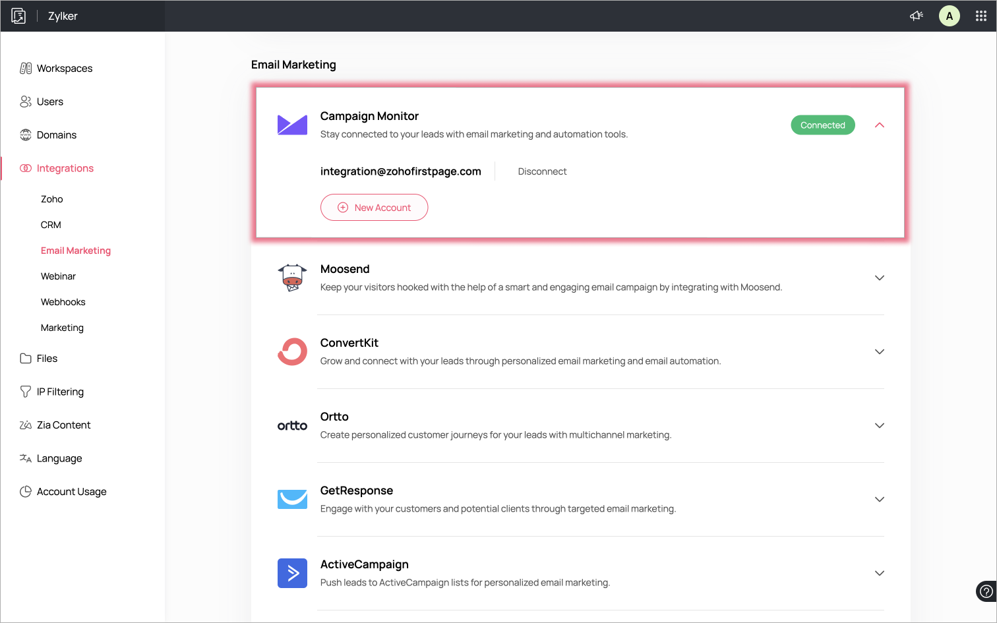997x623 pixels.
Task: Click Disconnect for Campaign Monitor account
Action: pyautogui.click(x=542, y=171)
